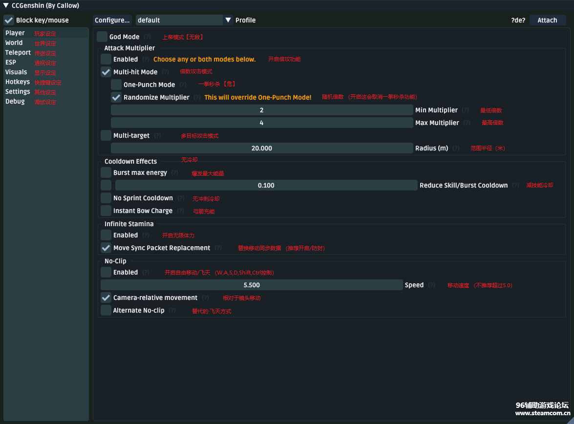
Task: Click the help (?) icon next to Multi-hit Mode
Action: click(165, 72)
